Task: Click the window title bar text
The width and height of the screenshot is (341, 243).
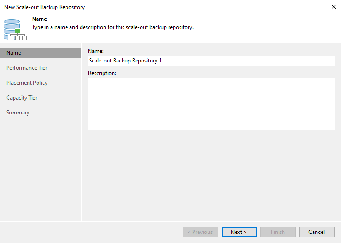Action: [x=44, y=7]
